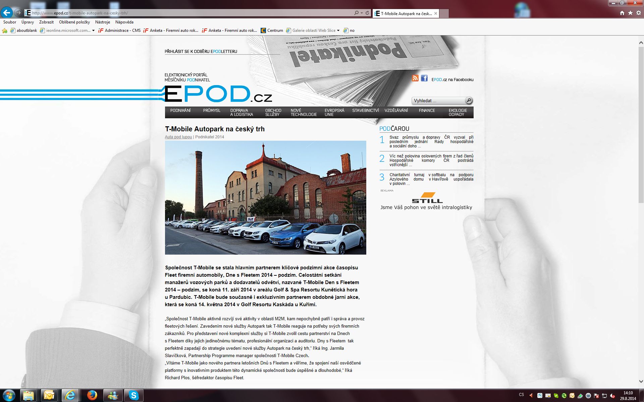Open the aboutblank favorite
This screenshot has width=644, height=402.
(x=23, y=30)
